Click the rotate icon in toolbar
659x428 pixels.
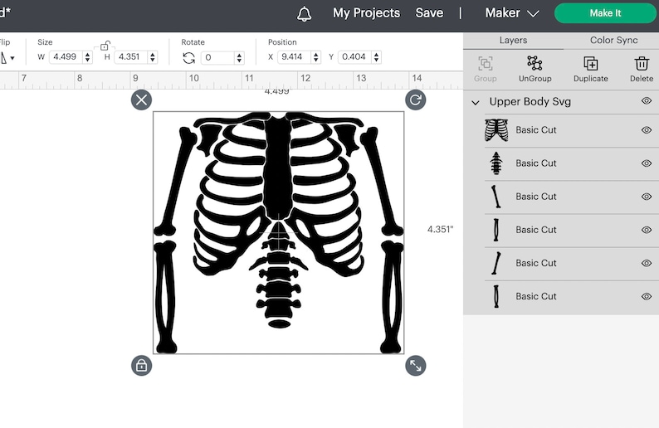(x=188, y=58)
